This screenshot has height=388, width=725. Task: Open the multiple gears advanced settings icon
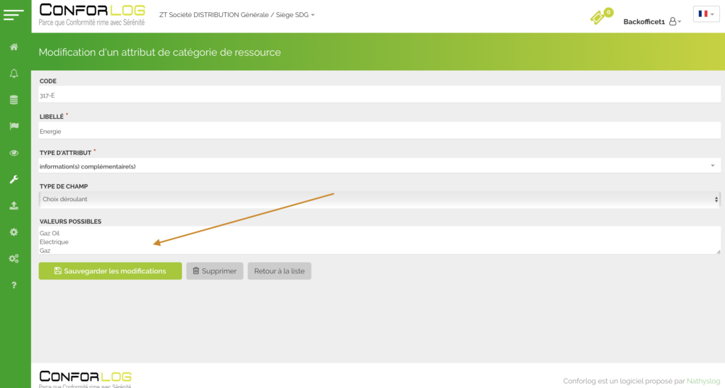(13, 258)
